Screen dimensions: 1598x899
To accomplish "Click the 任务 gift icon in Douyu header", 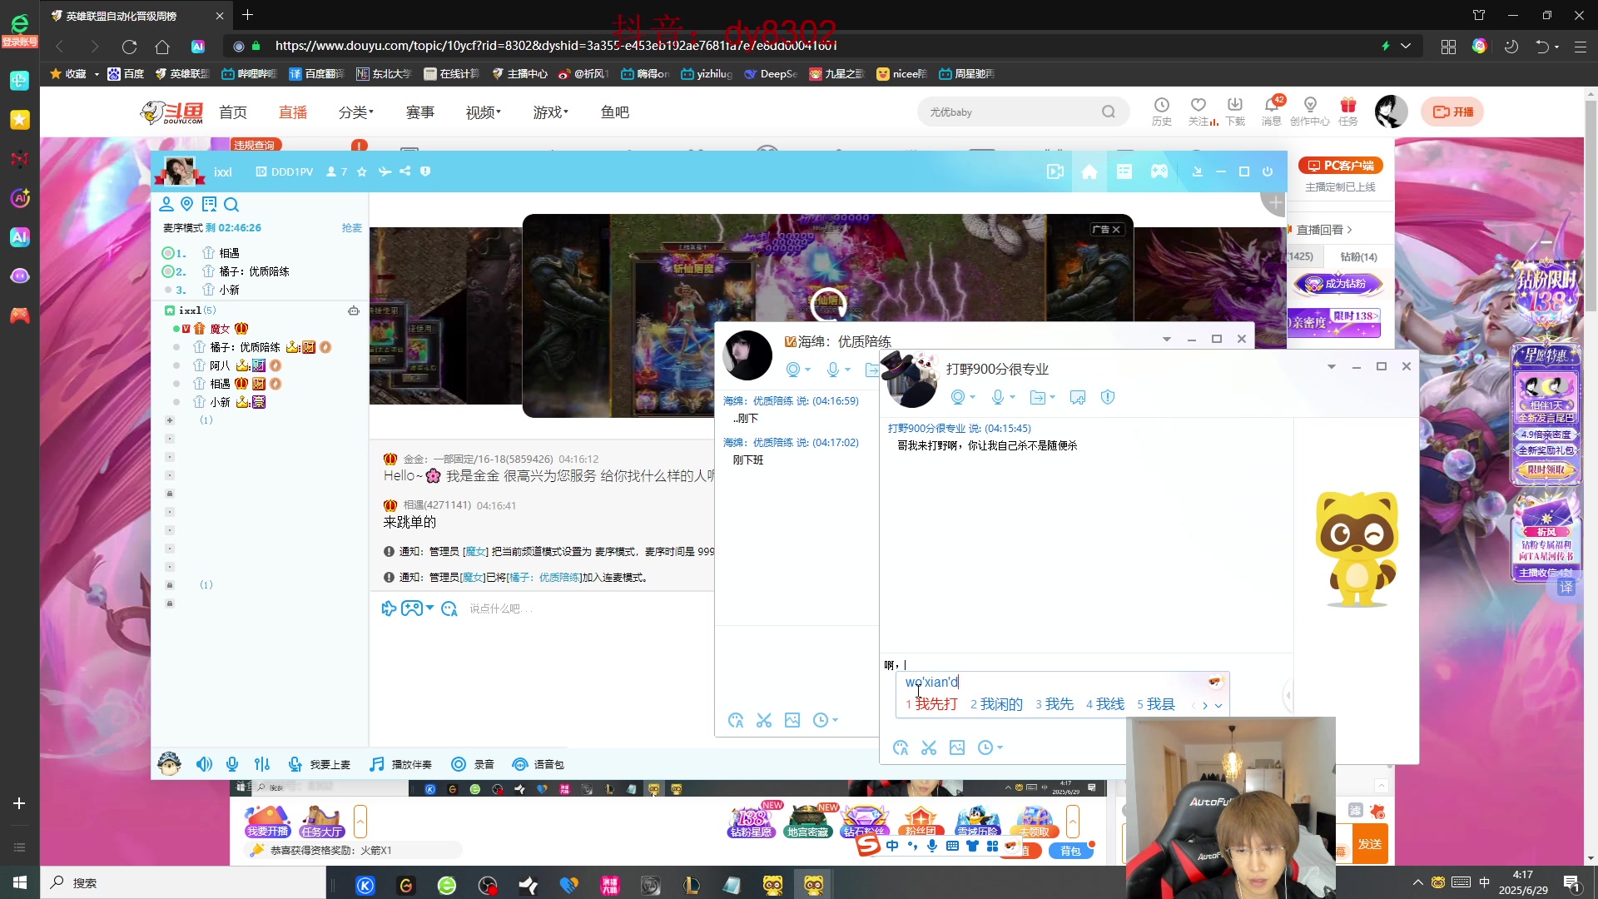I will click(1348, 112).
